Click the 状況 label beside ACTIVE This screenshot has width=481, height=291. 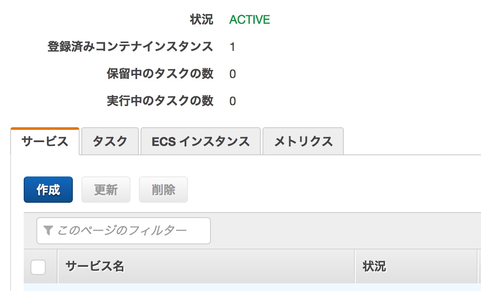202,20
